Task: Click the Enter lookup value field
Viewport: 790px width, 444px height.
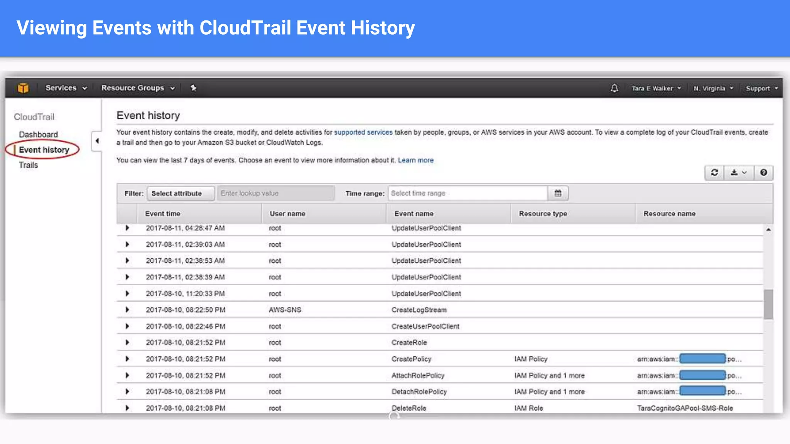Action: tap(275, 193)
